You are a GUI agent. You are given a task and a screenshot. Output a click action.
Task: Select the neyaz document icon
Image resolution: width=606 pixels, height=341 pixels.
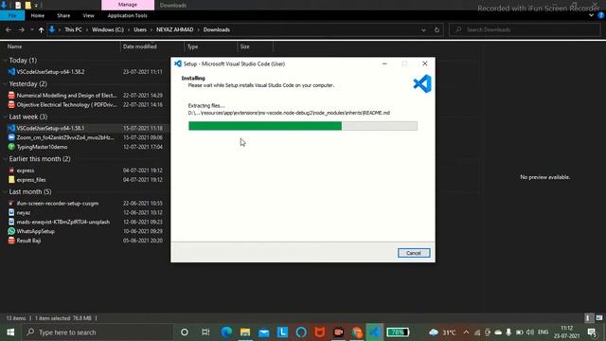[11, 212]
